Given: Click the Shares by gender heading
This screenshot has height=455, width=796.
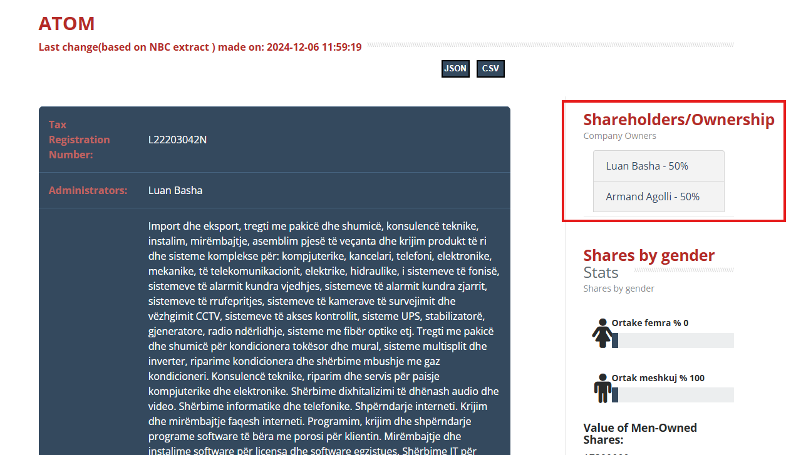Looking at the screenshot, I should pos(648,255).
